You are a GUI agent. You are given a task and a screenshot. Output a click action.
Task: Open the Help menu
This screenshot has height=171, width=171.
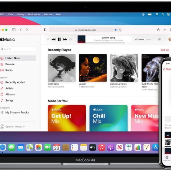coord(58,15)
